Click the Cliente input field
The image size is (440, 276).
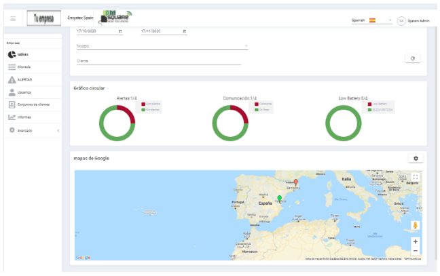pos(159,60)
